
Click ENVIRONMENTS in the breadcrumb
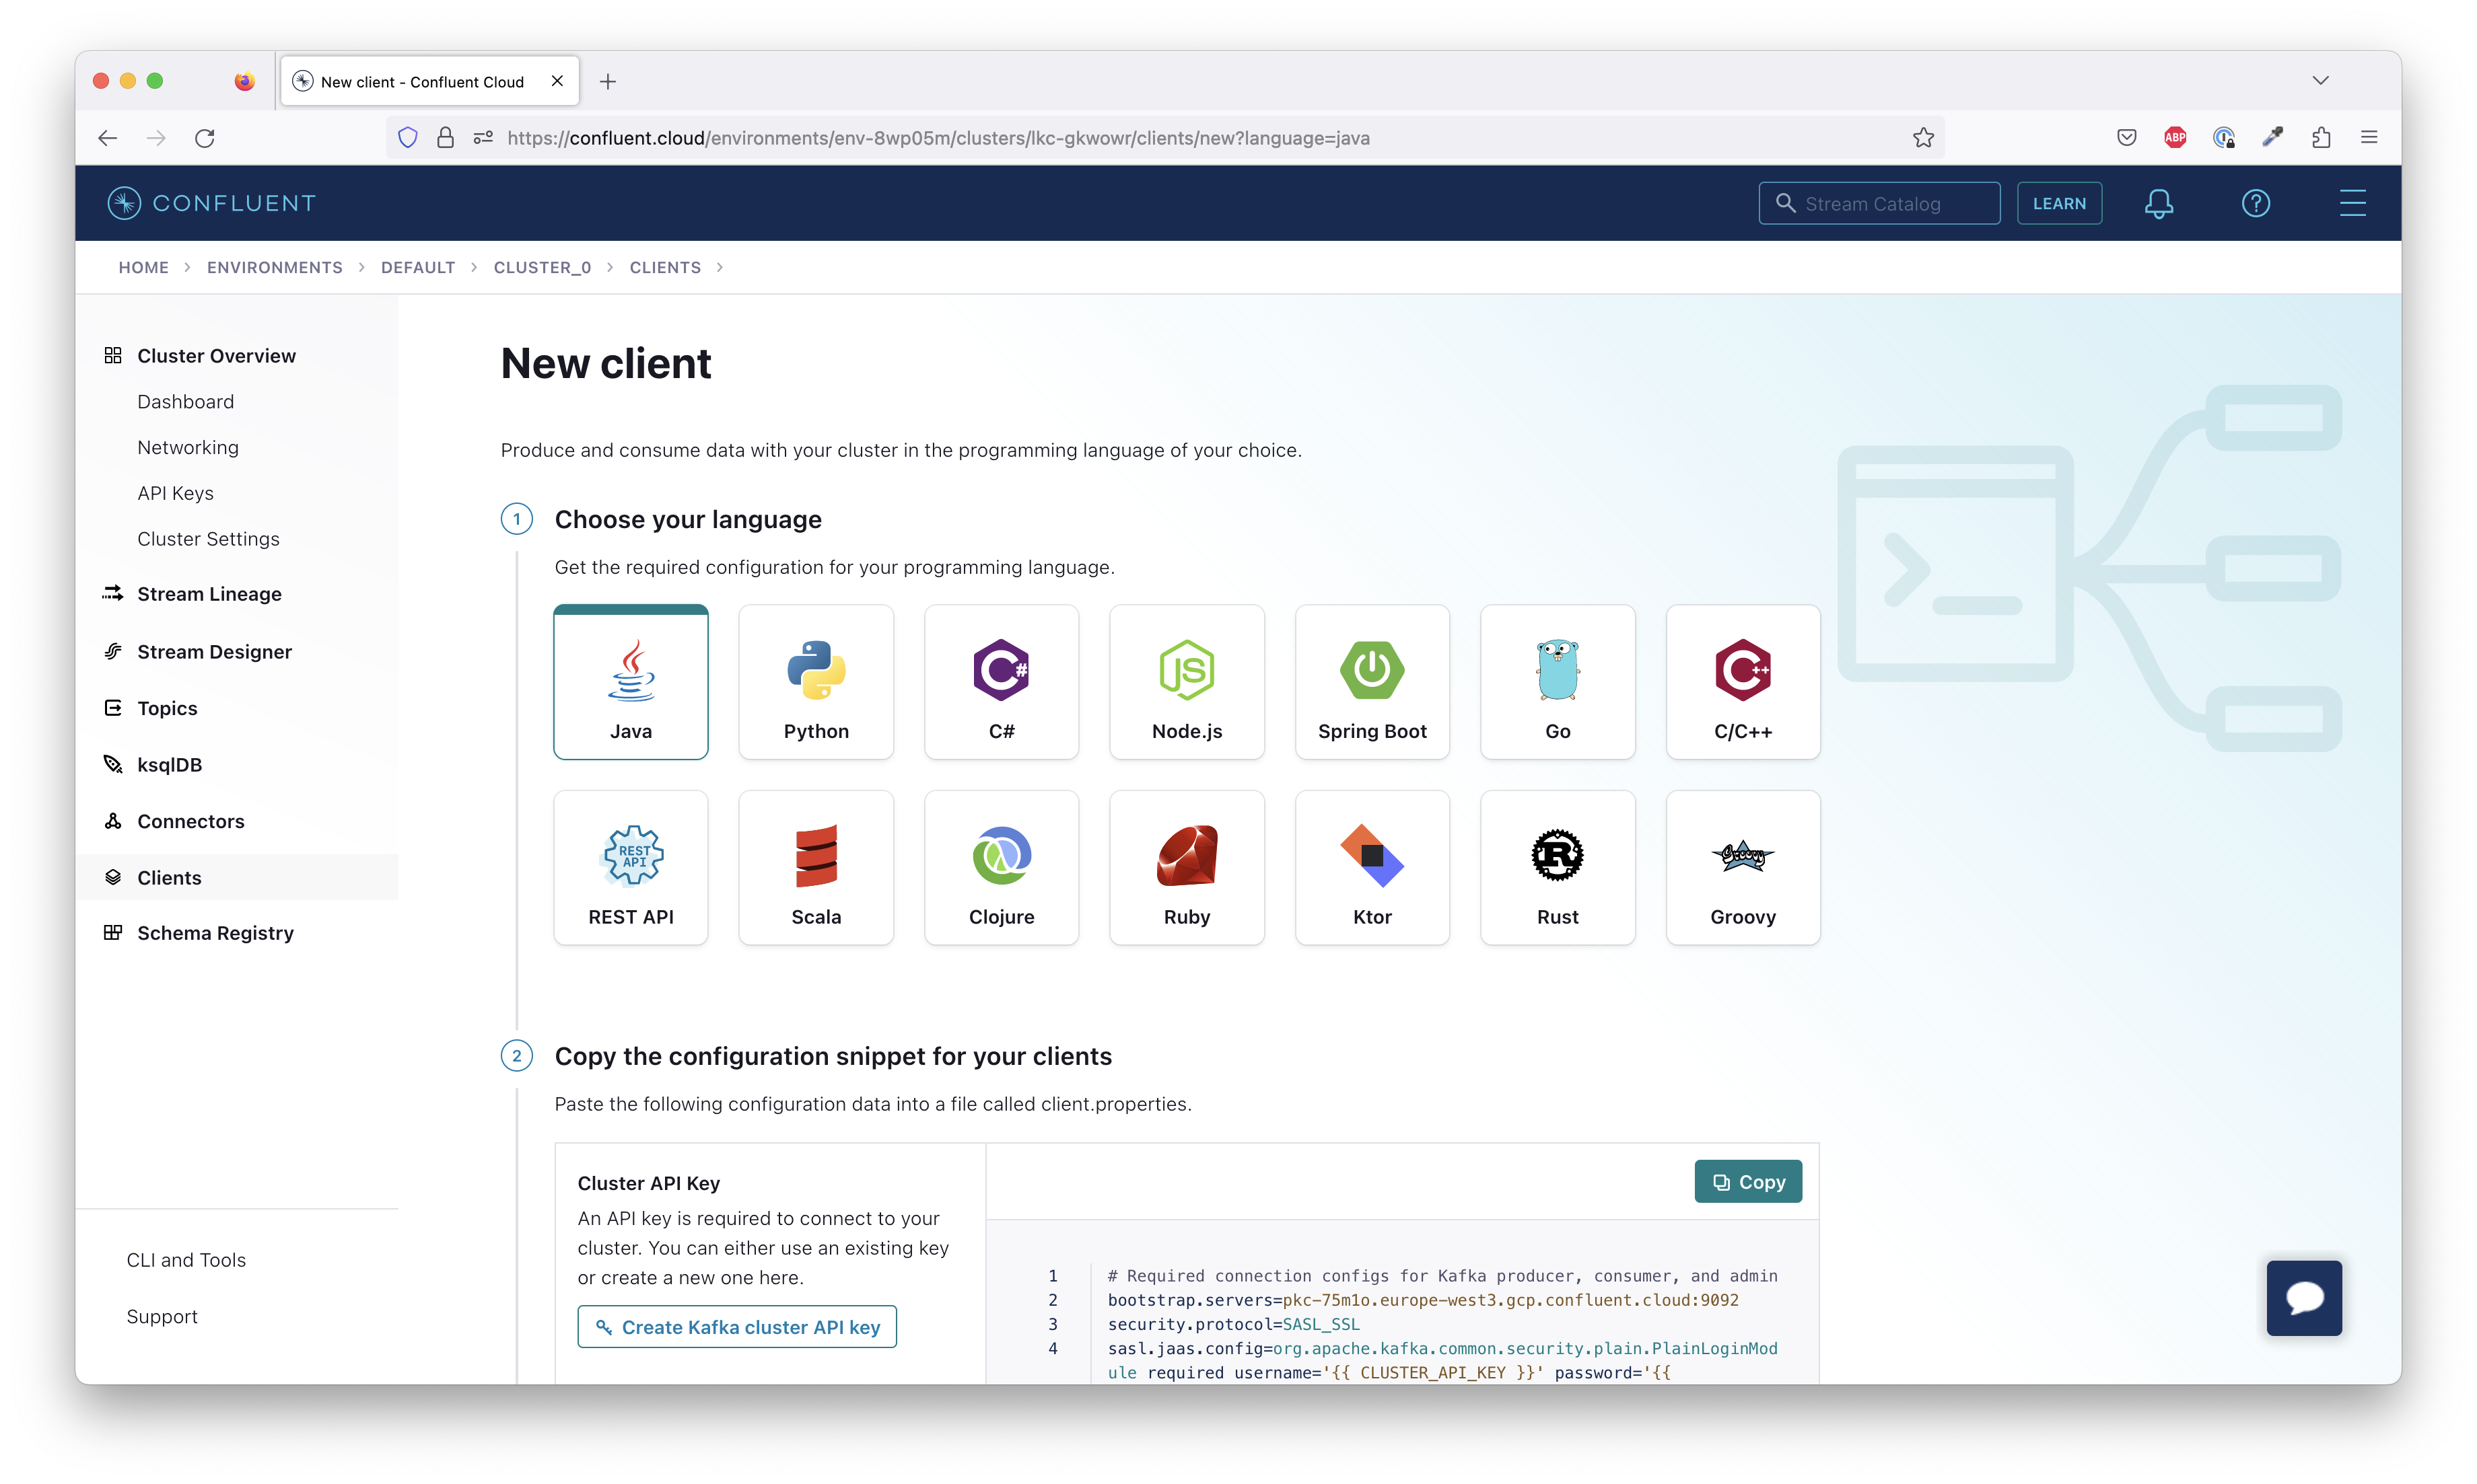click(x=274, y=268)
